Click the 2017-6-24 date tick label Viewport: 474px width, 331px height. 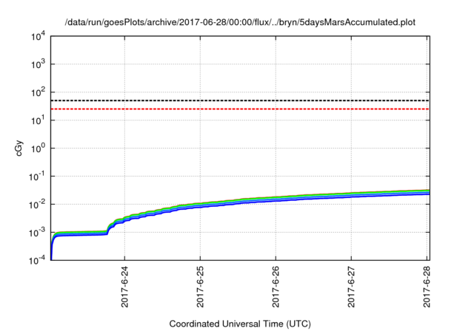point(124,287)
